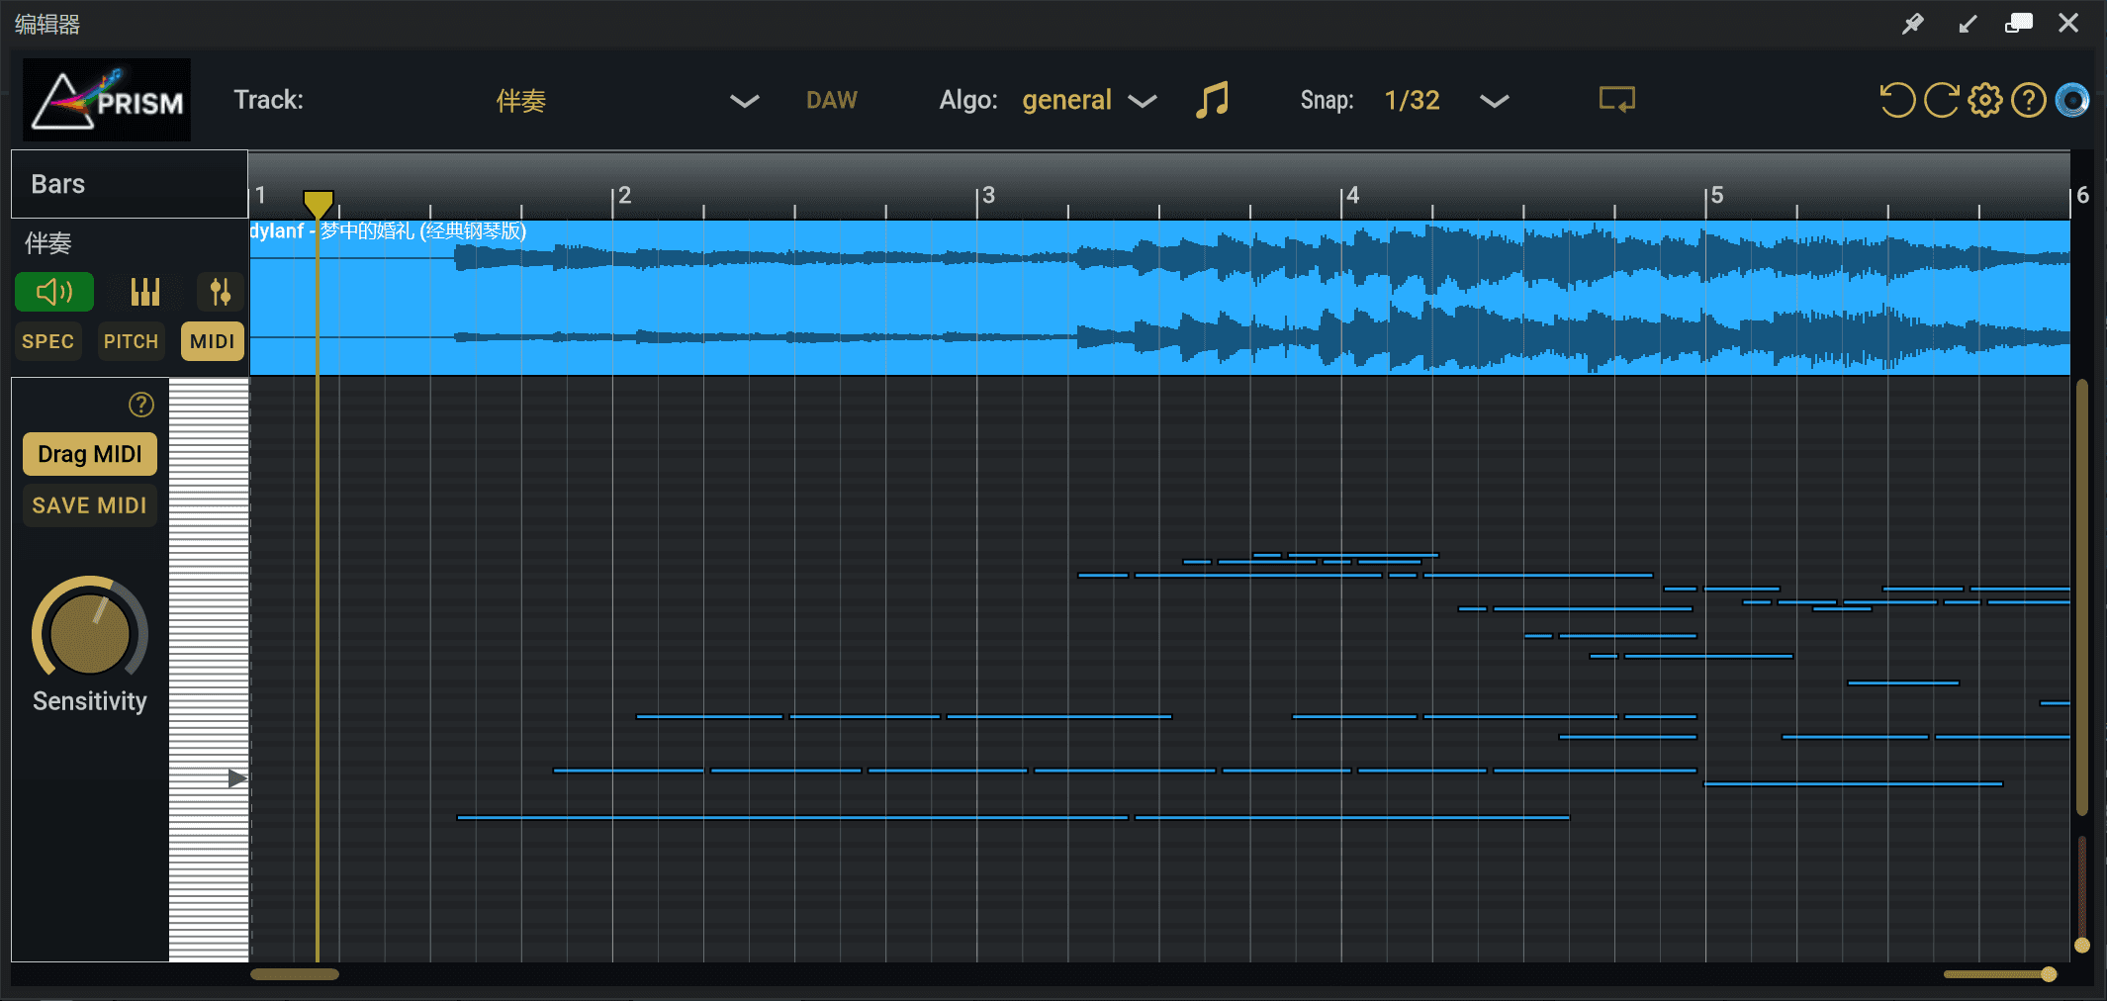2107x1001 pixels.
Task: Select the 伴奏 track name field
Action: tap(520, 100)
